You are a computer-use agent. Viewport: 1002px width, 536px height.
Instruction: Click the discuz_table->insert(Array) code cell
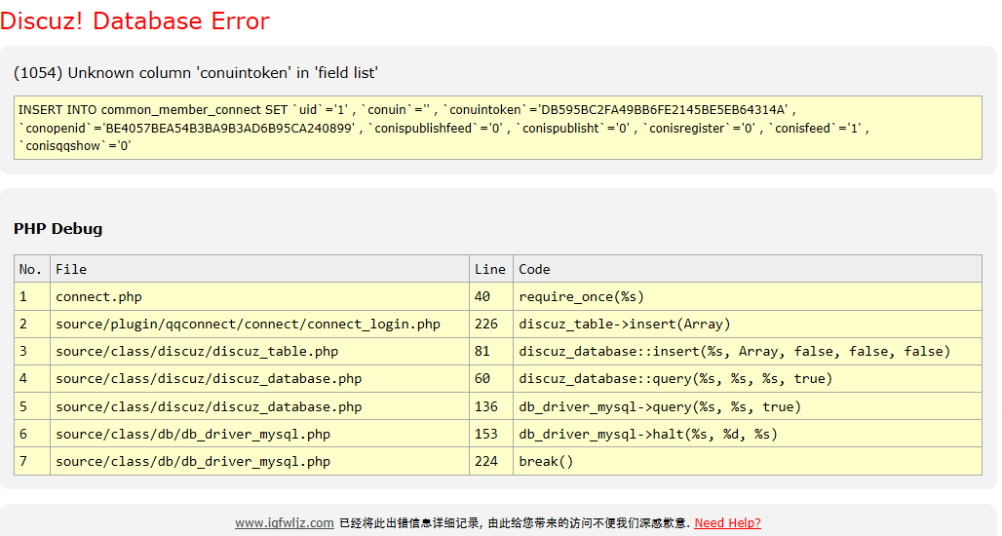[747, 324]
